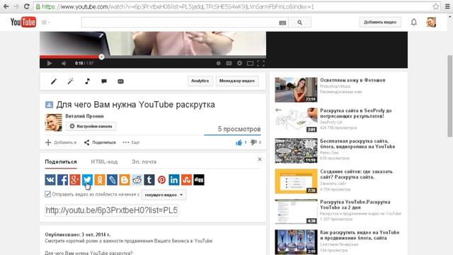This screenshot has height=255, width=453.
Task: Click Добавить видео upload button
Action: [x=380, y=22]
